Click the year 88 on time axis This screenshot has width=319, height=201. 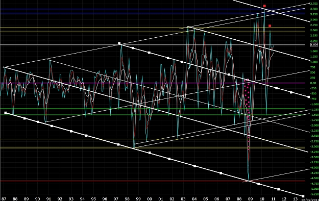(15, 199)
